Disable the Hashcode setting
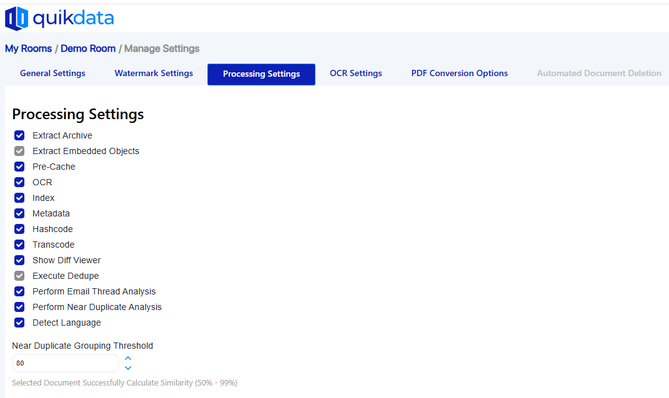This screenshot has width=669, height=398. [19, 229]
